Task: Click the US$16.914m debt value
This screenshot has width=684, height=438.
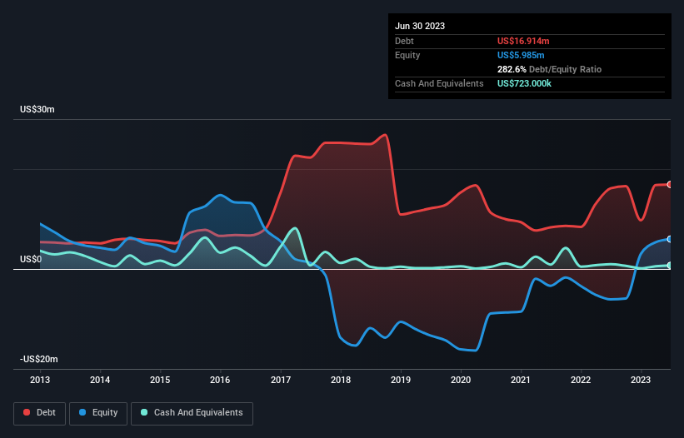Action: (x=523, y=41)
